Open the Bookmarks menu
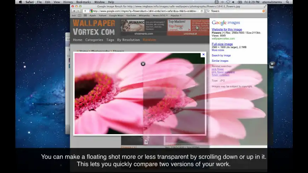 tap(84, 2)
